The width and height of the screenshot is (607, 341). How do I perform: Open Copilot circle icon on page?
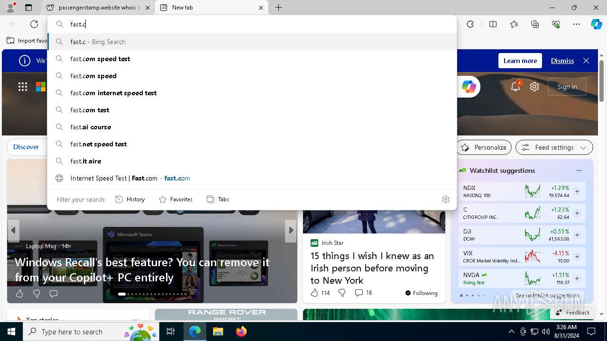coord(469,87)
